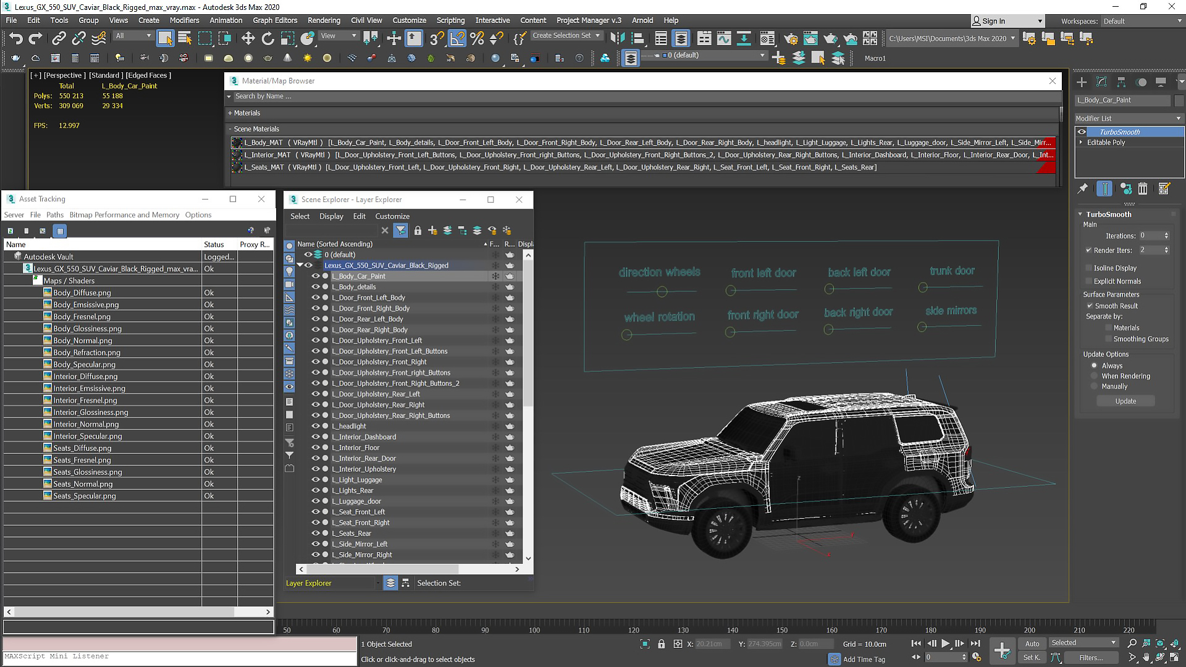Click the Mirror tool icon
The width and height of the screenshot is (1186, 667).
pyautogui.click(x=617, y=38)
